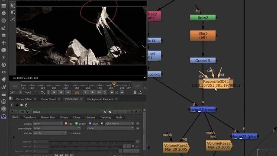Play forward on the timeline
Screen dimensions: 277x156
(92, 92)
